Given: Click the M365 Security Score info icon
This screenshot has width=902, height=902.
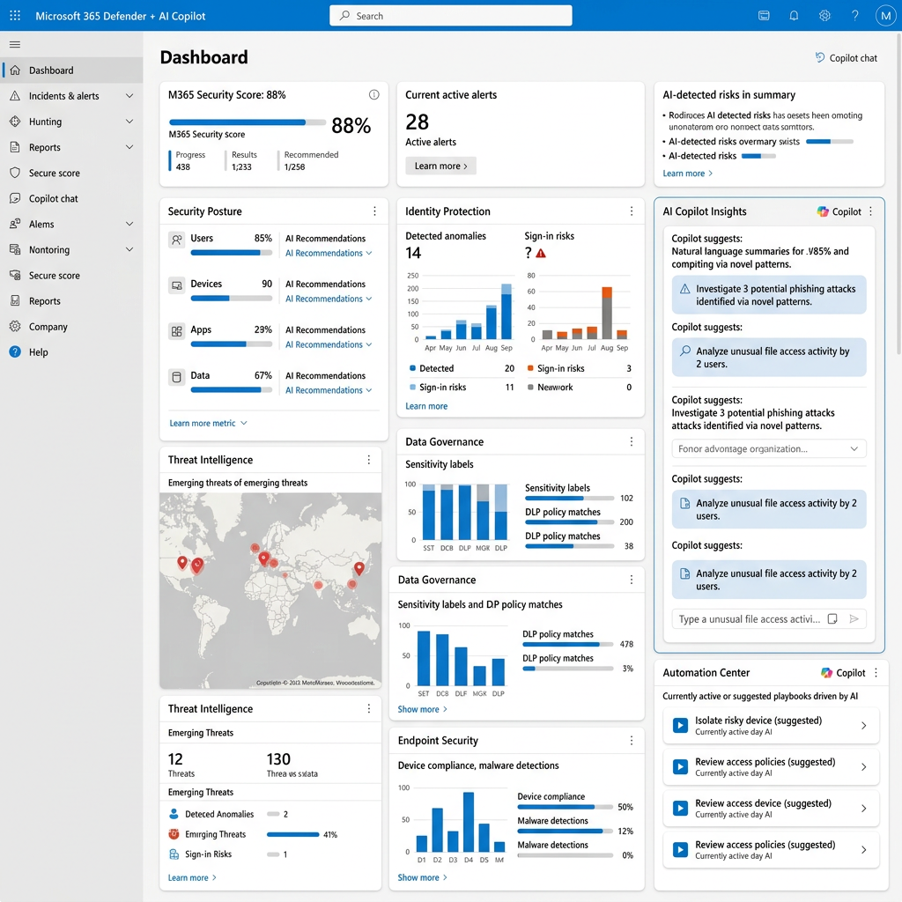Looking at the screenshot, I should pyautogui.click(x=373, y=95).
